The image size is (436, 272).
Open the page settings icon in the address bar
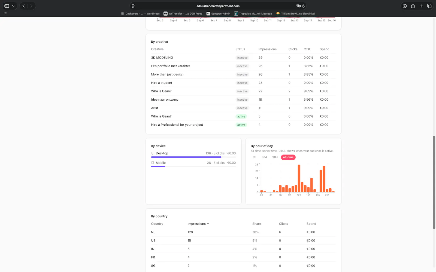click(133, 6)
